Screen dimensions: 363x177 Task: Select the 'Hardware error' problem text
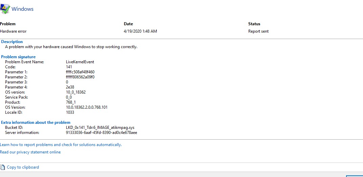click(13, 31)
